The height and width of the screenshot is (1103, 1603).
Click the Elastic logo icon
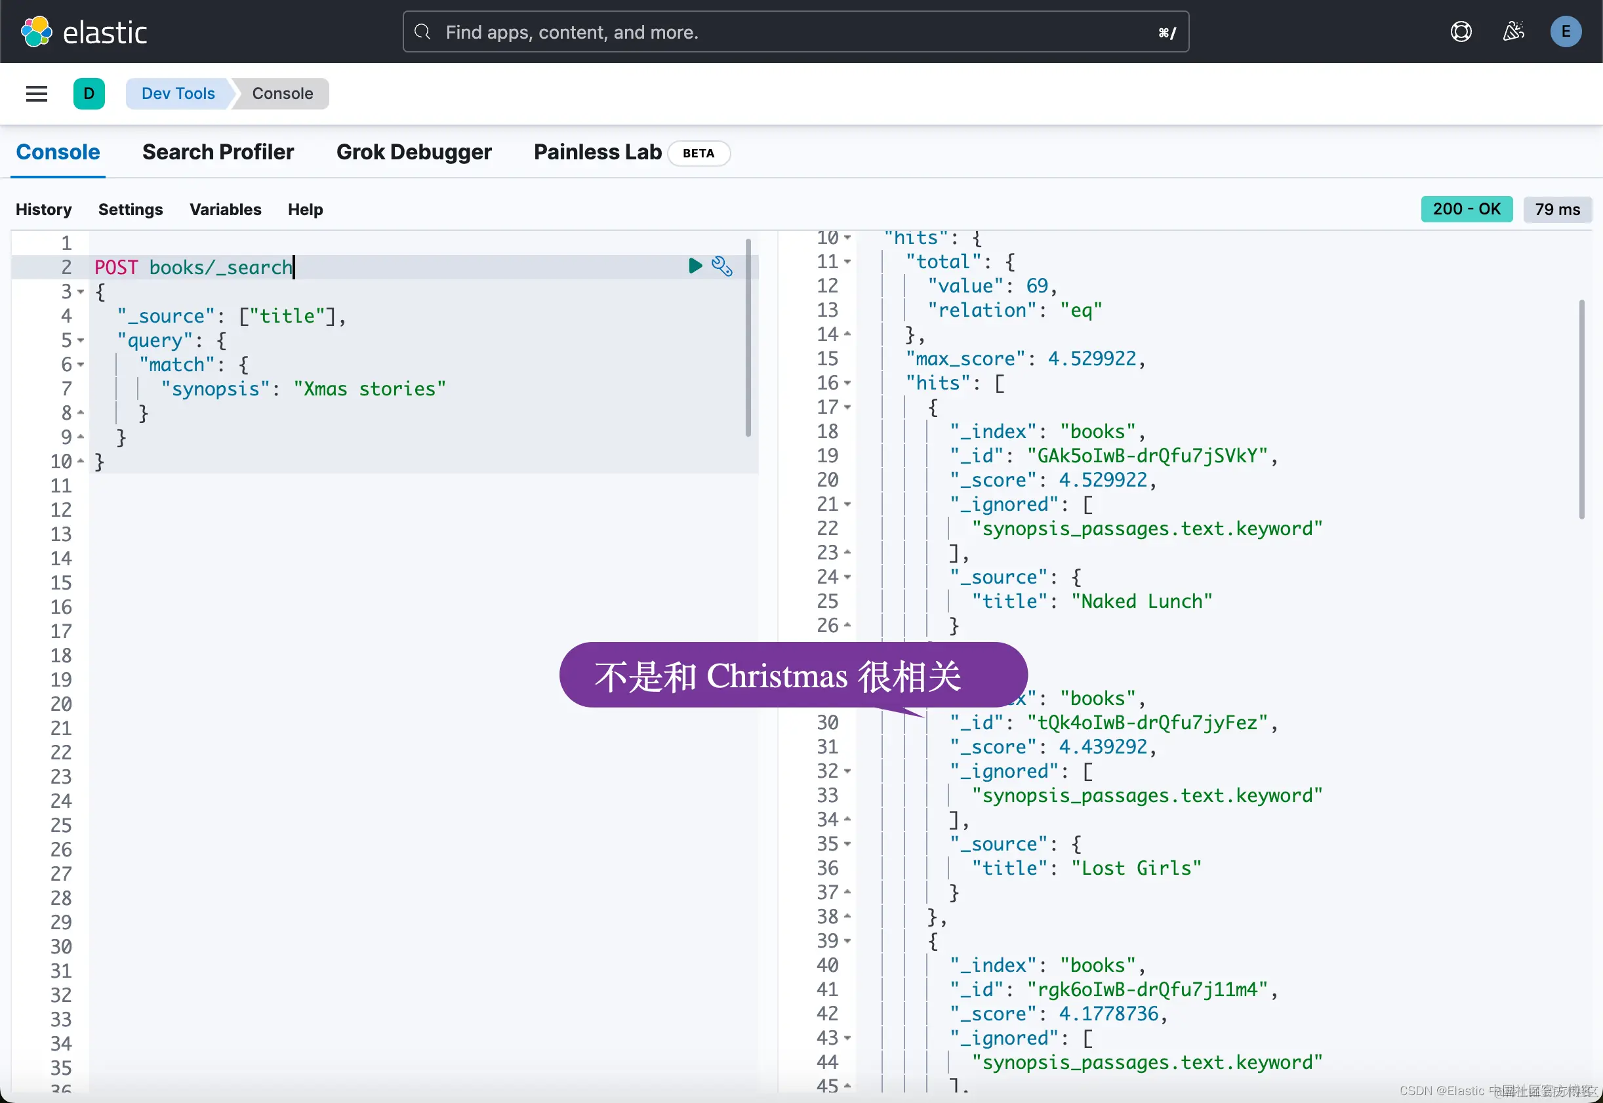tap(36, 31)
